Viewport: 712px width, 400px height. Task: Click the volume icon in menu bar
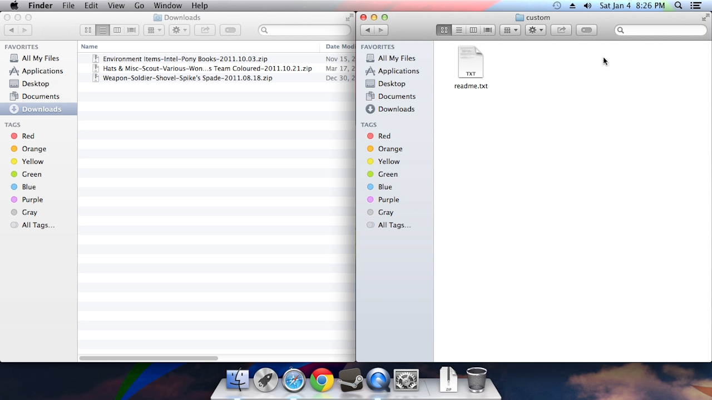(x=587, y=6)
